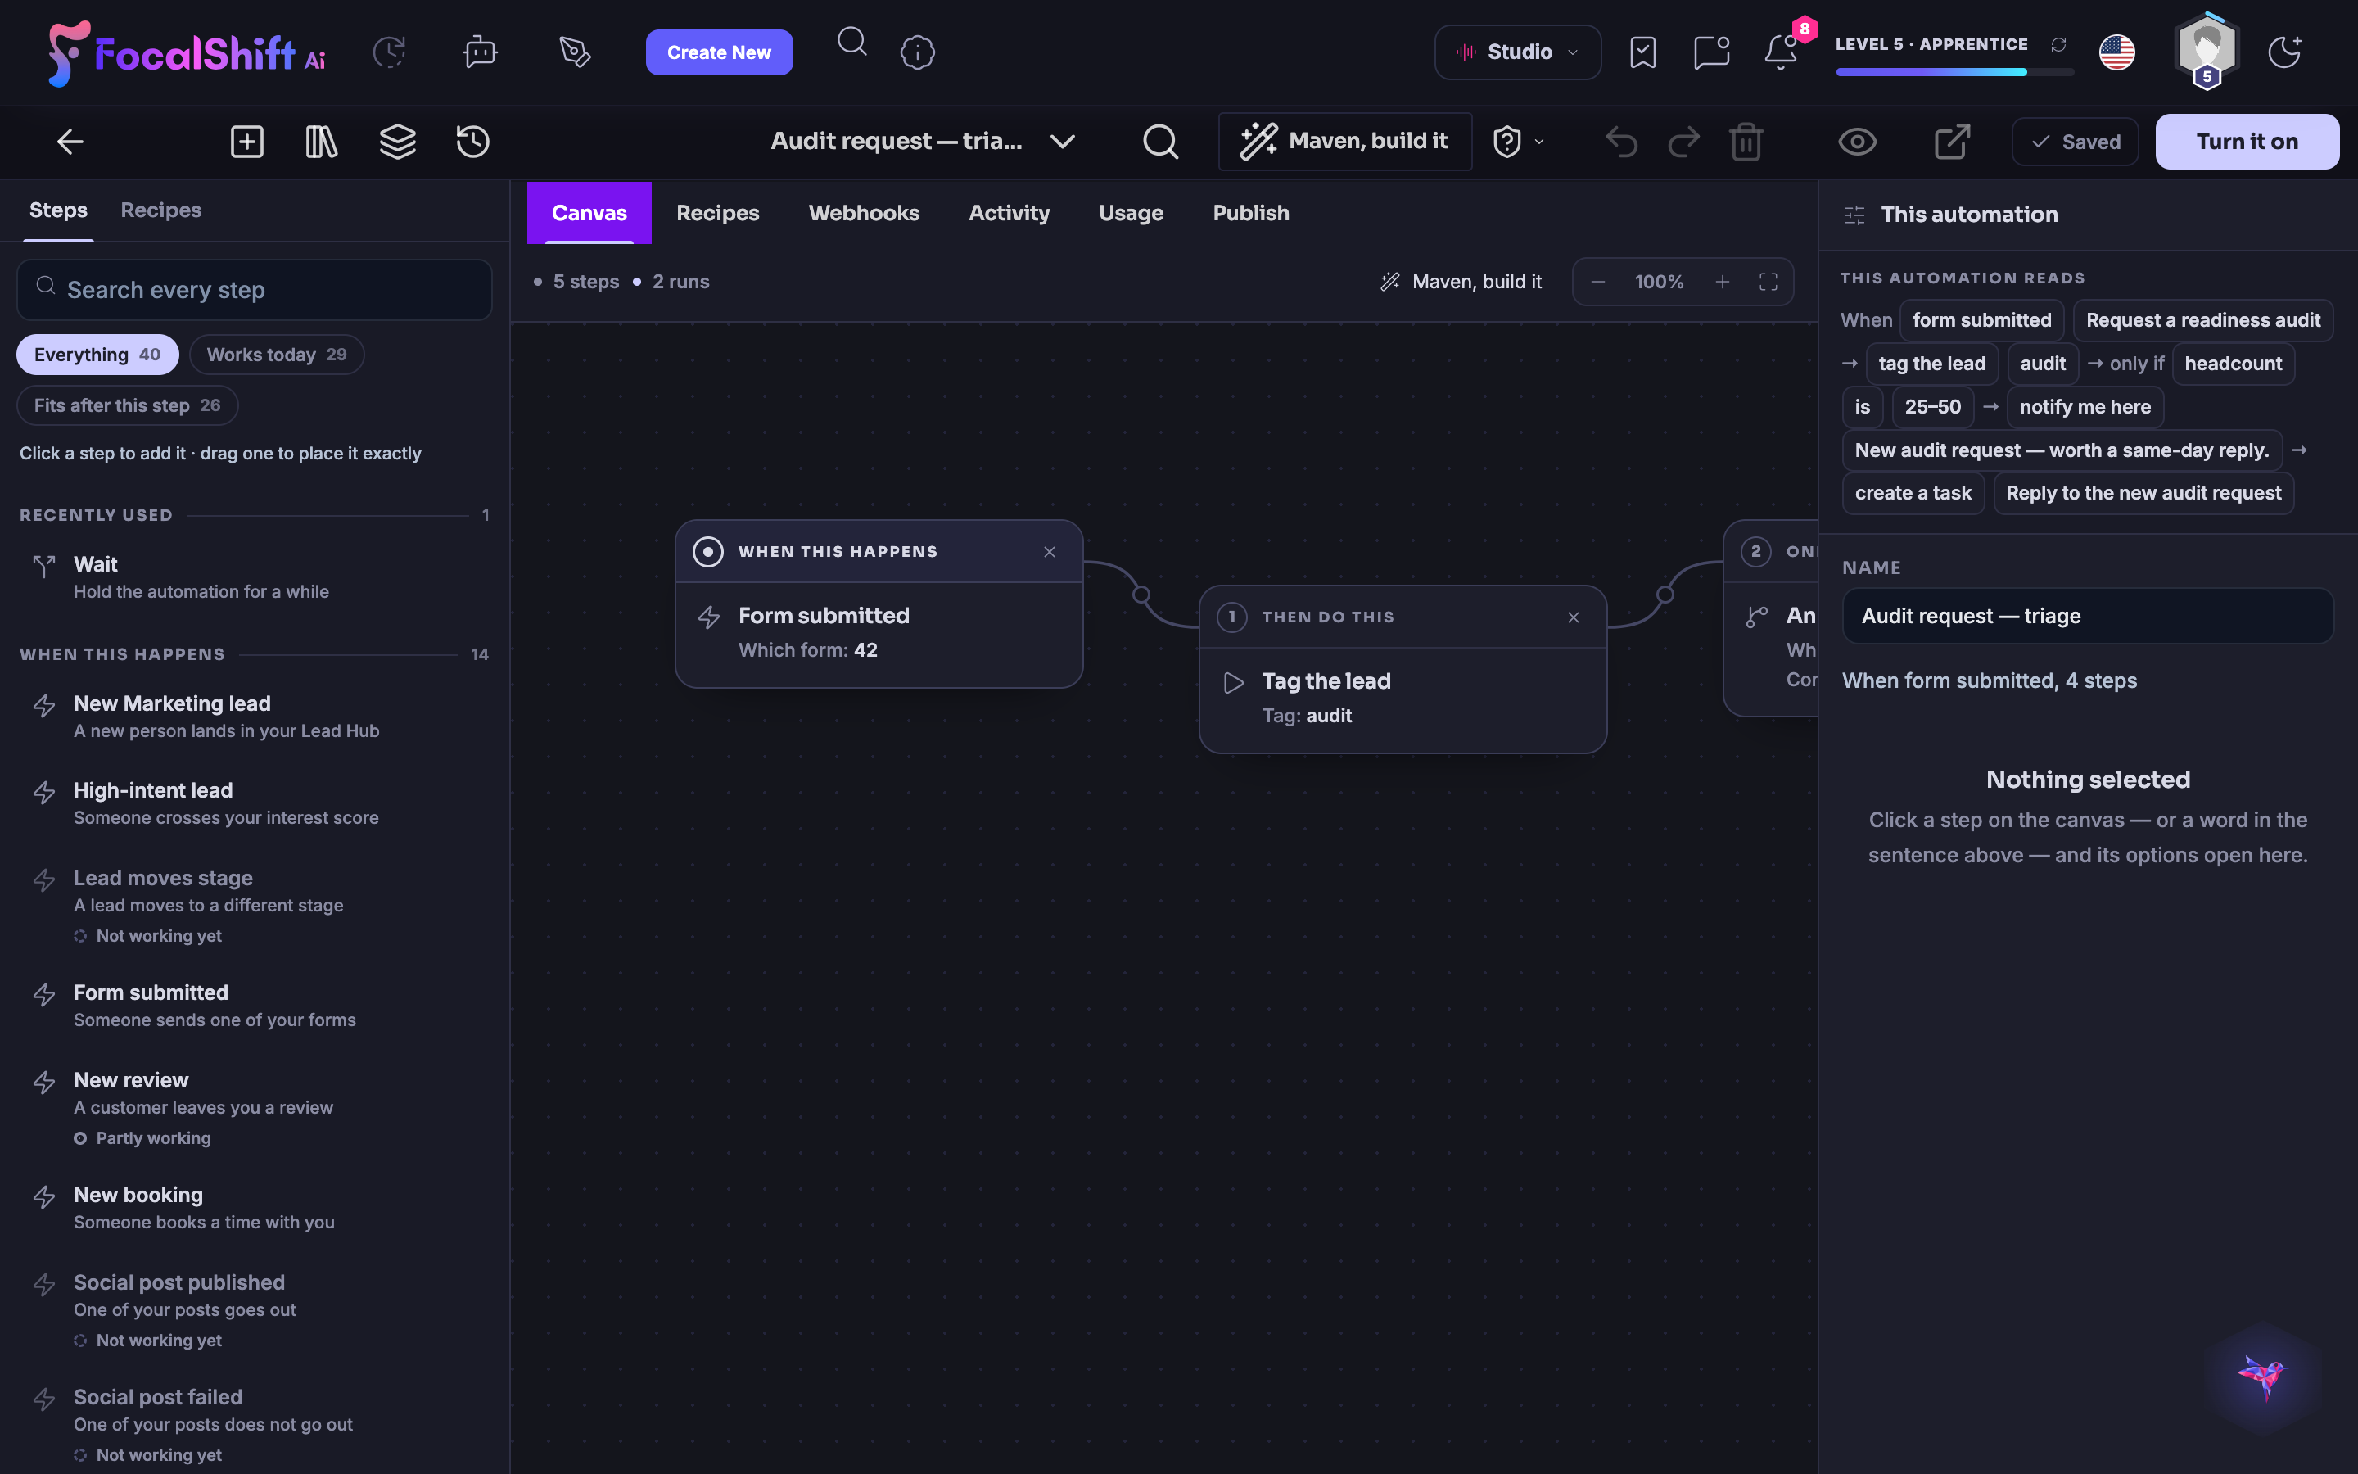Open the Webhooks tab
The width and height of the screenshot is (2358, 1474).
pyautogui.click(x=863, y=213)
